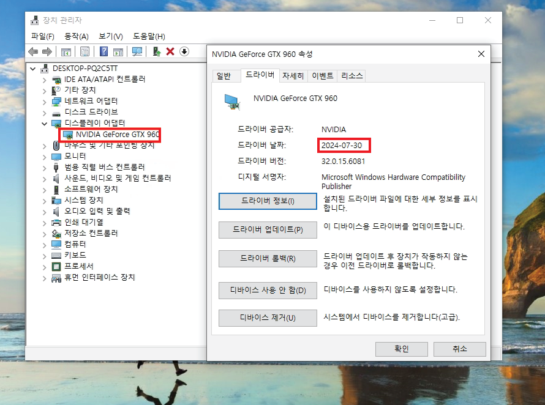Click the 키보드 category icon

pos(56,255)
